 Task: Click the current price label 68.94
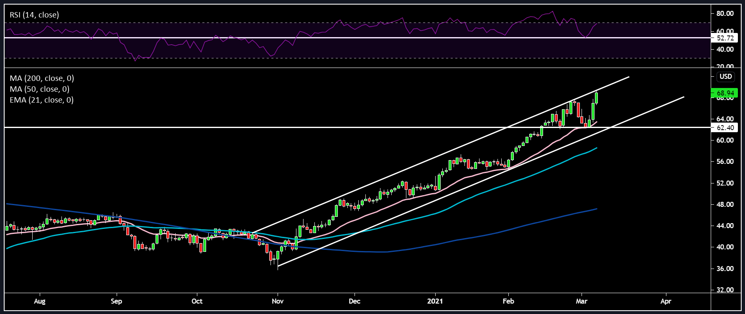click(x=725, y=93)
